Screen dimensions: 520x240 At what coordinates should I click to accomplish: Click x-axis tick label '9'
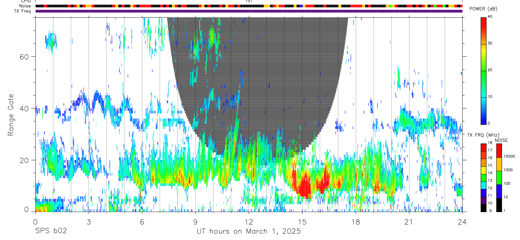[195, 222]
